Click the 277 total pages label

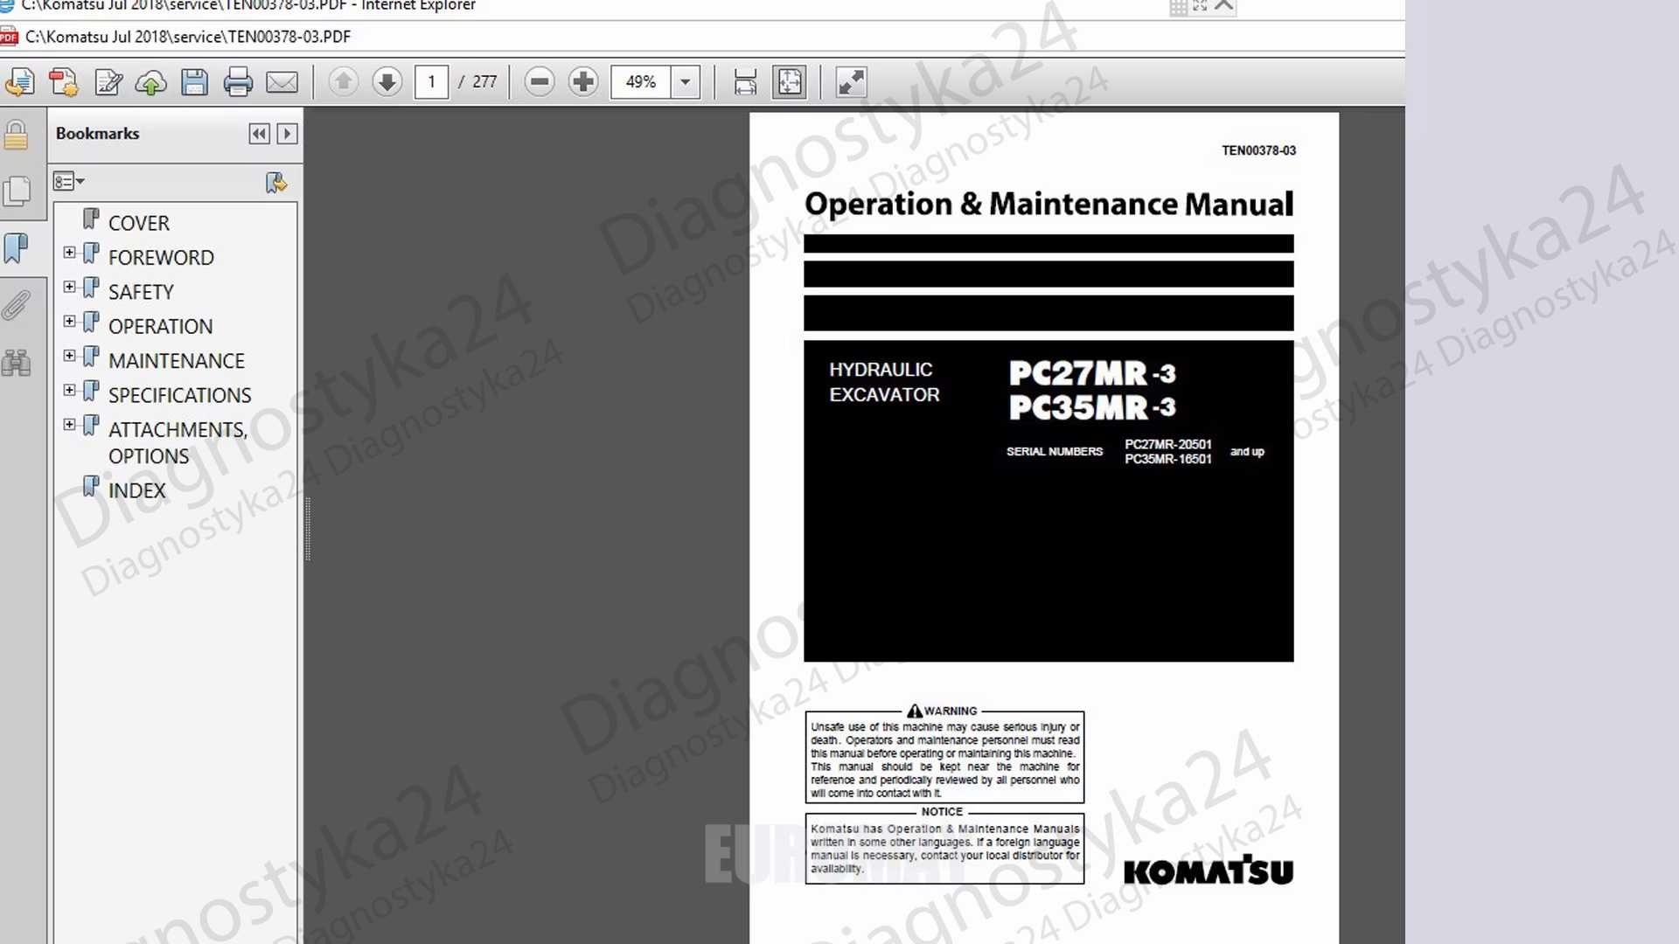[x=484, y=82]
